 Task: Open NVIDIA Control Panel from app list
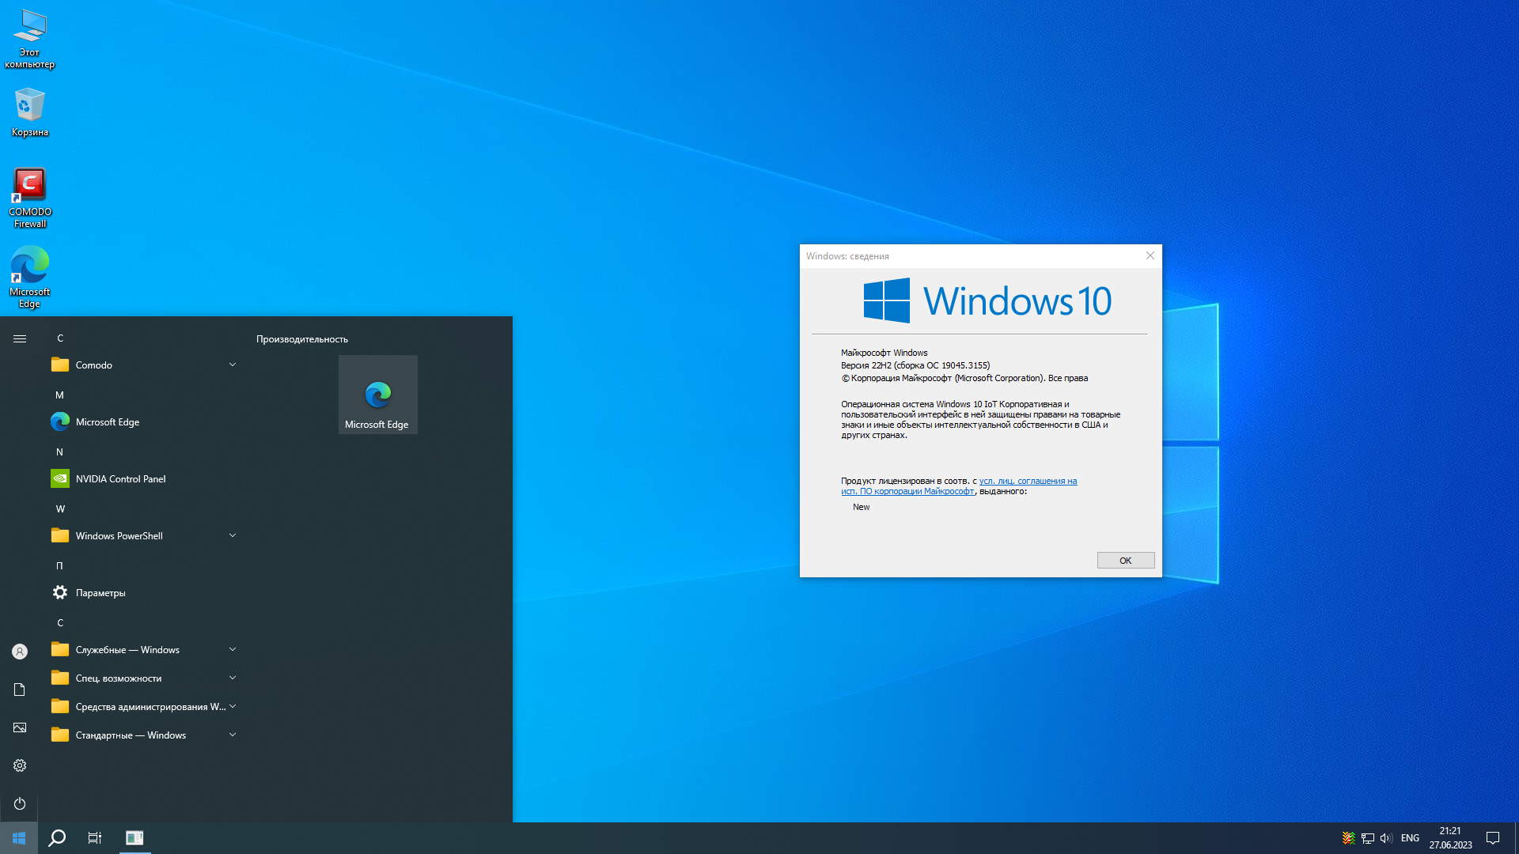pyautogui.click(x=120, y=479)
